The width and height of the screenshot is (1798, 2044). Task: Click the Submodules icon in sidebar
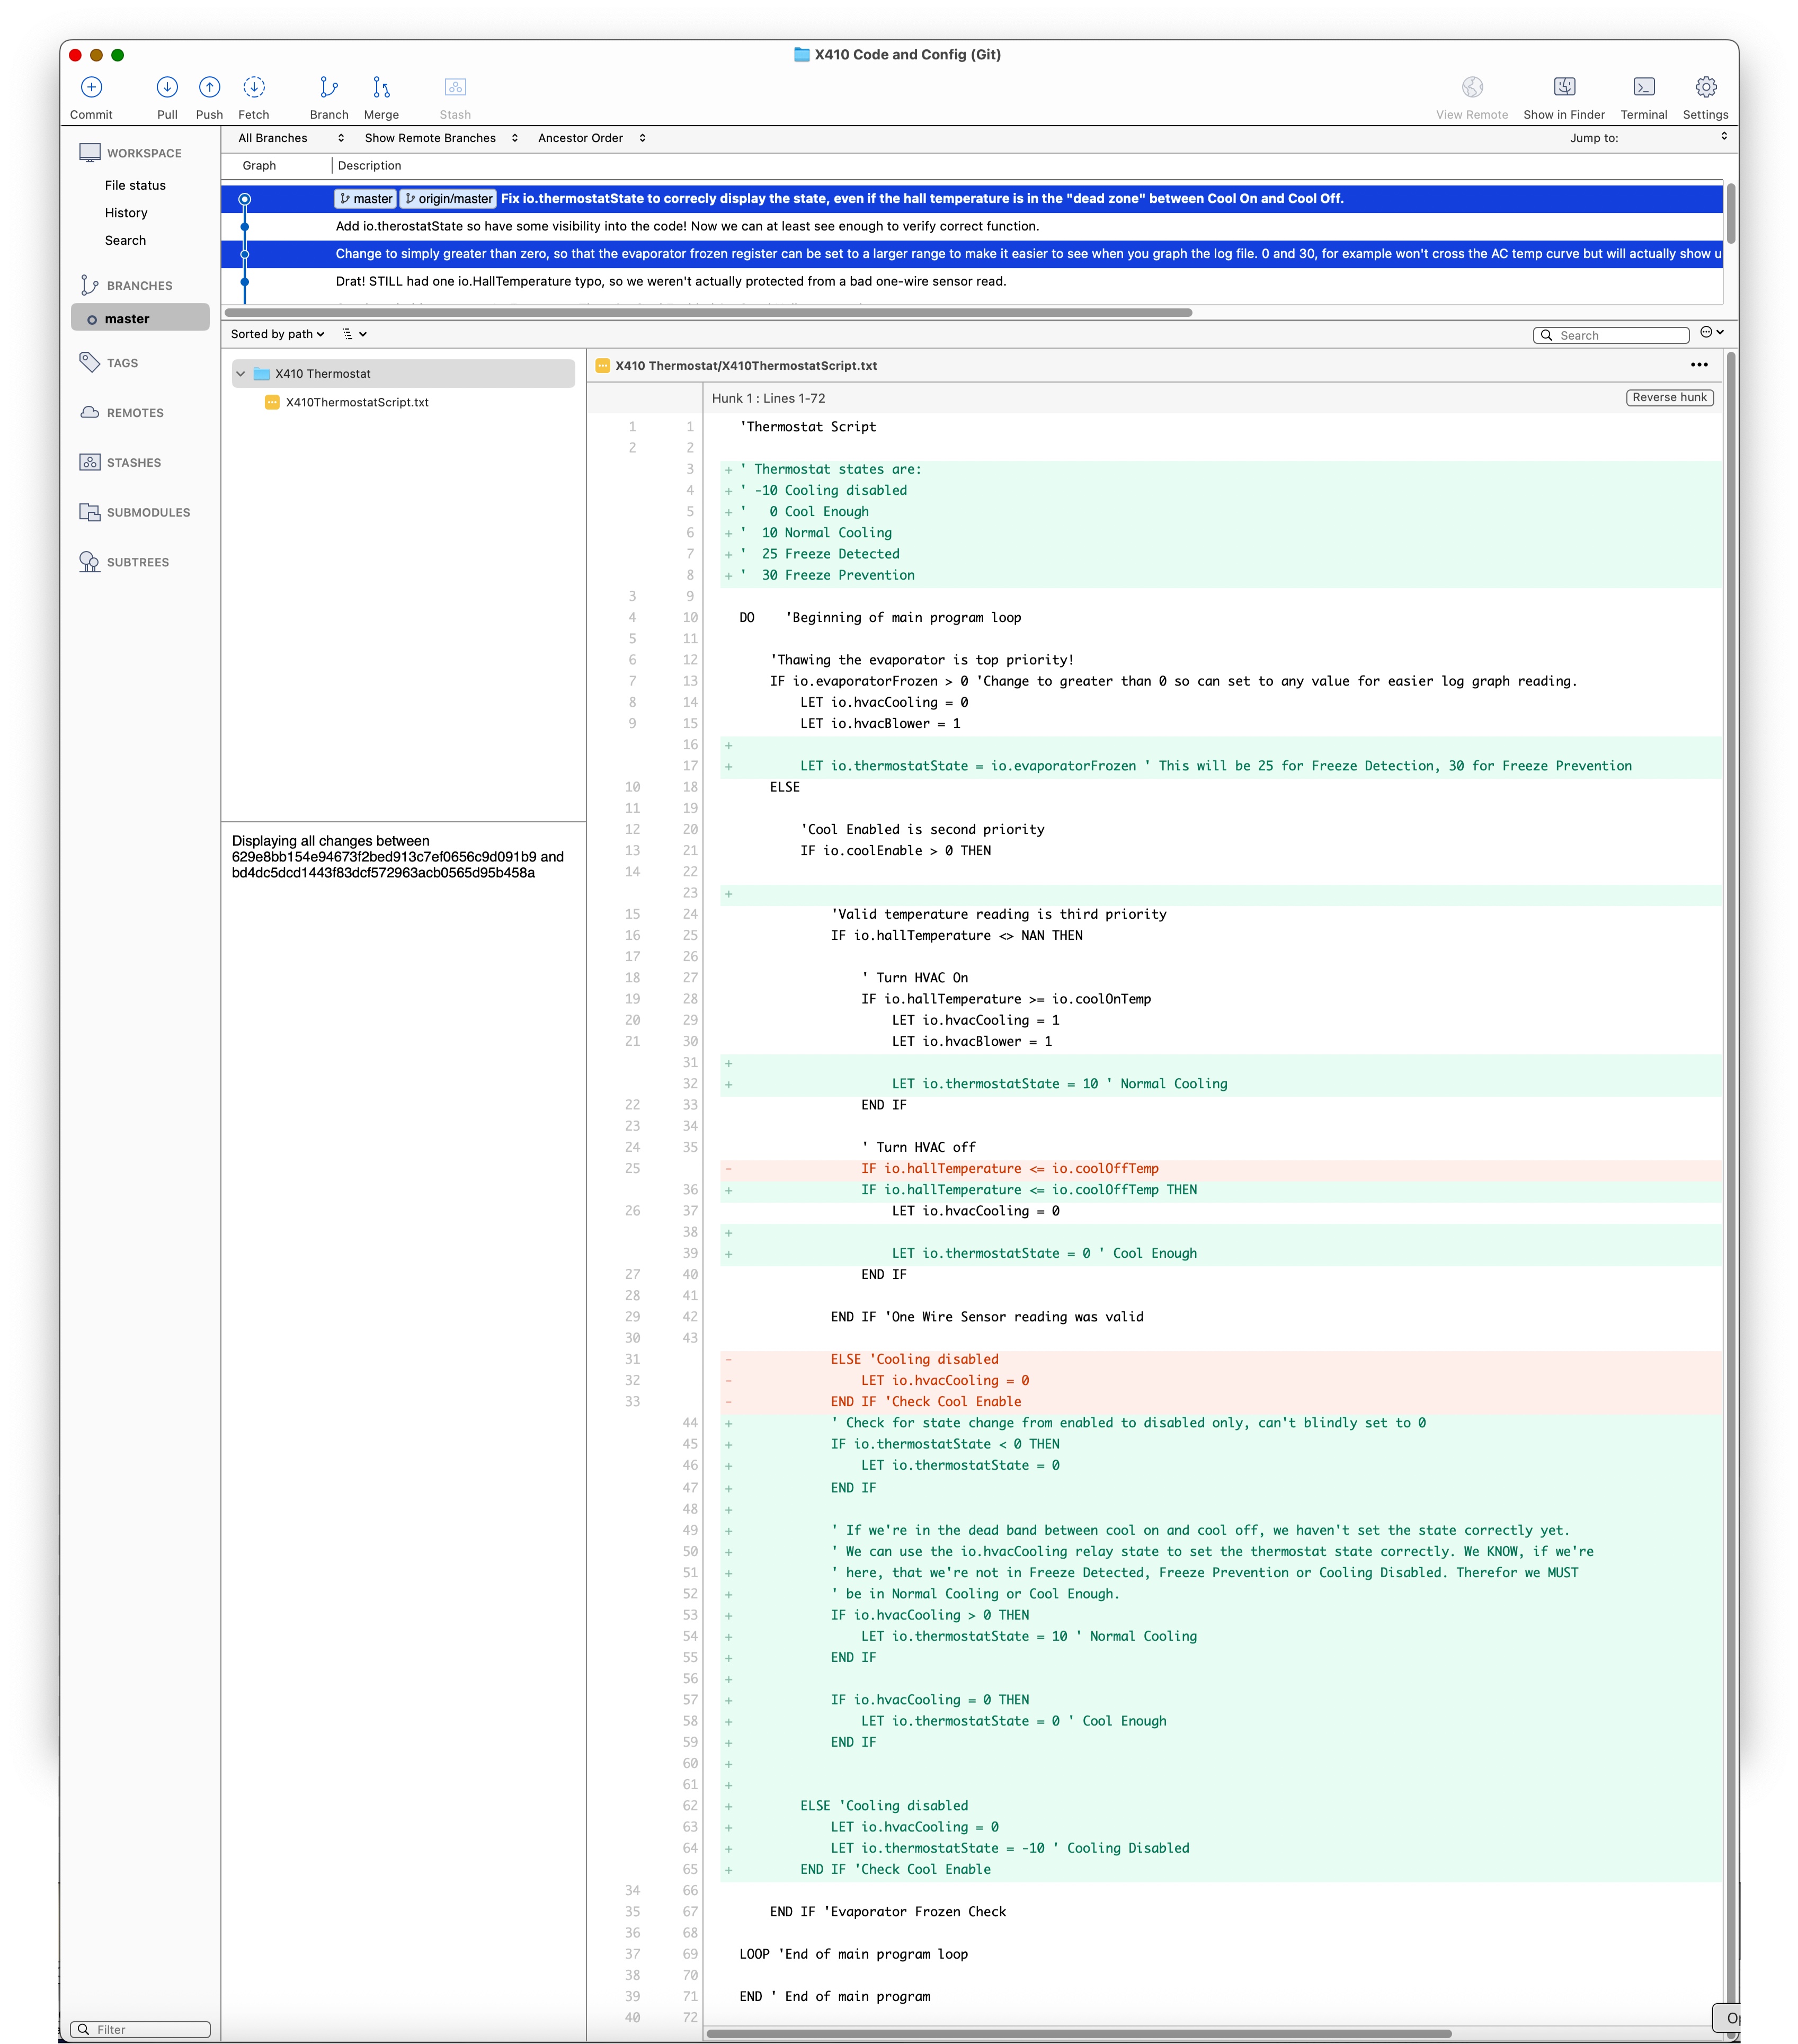(x=90, y=512)
